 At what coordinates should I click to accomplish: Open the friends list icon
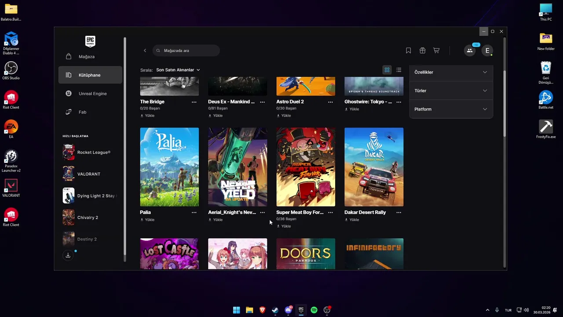pyautogui.click(x=470, y=51)
